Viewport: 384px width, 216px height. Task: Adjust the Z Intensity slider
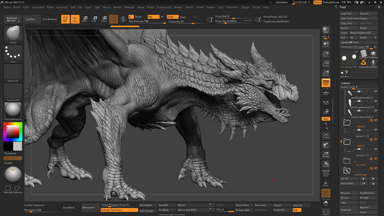[185, 22]
